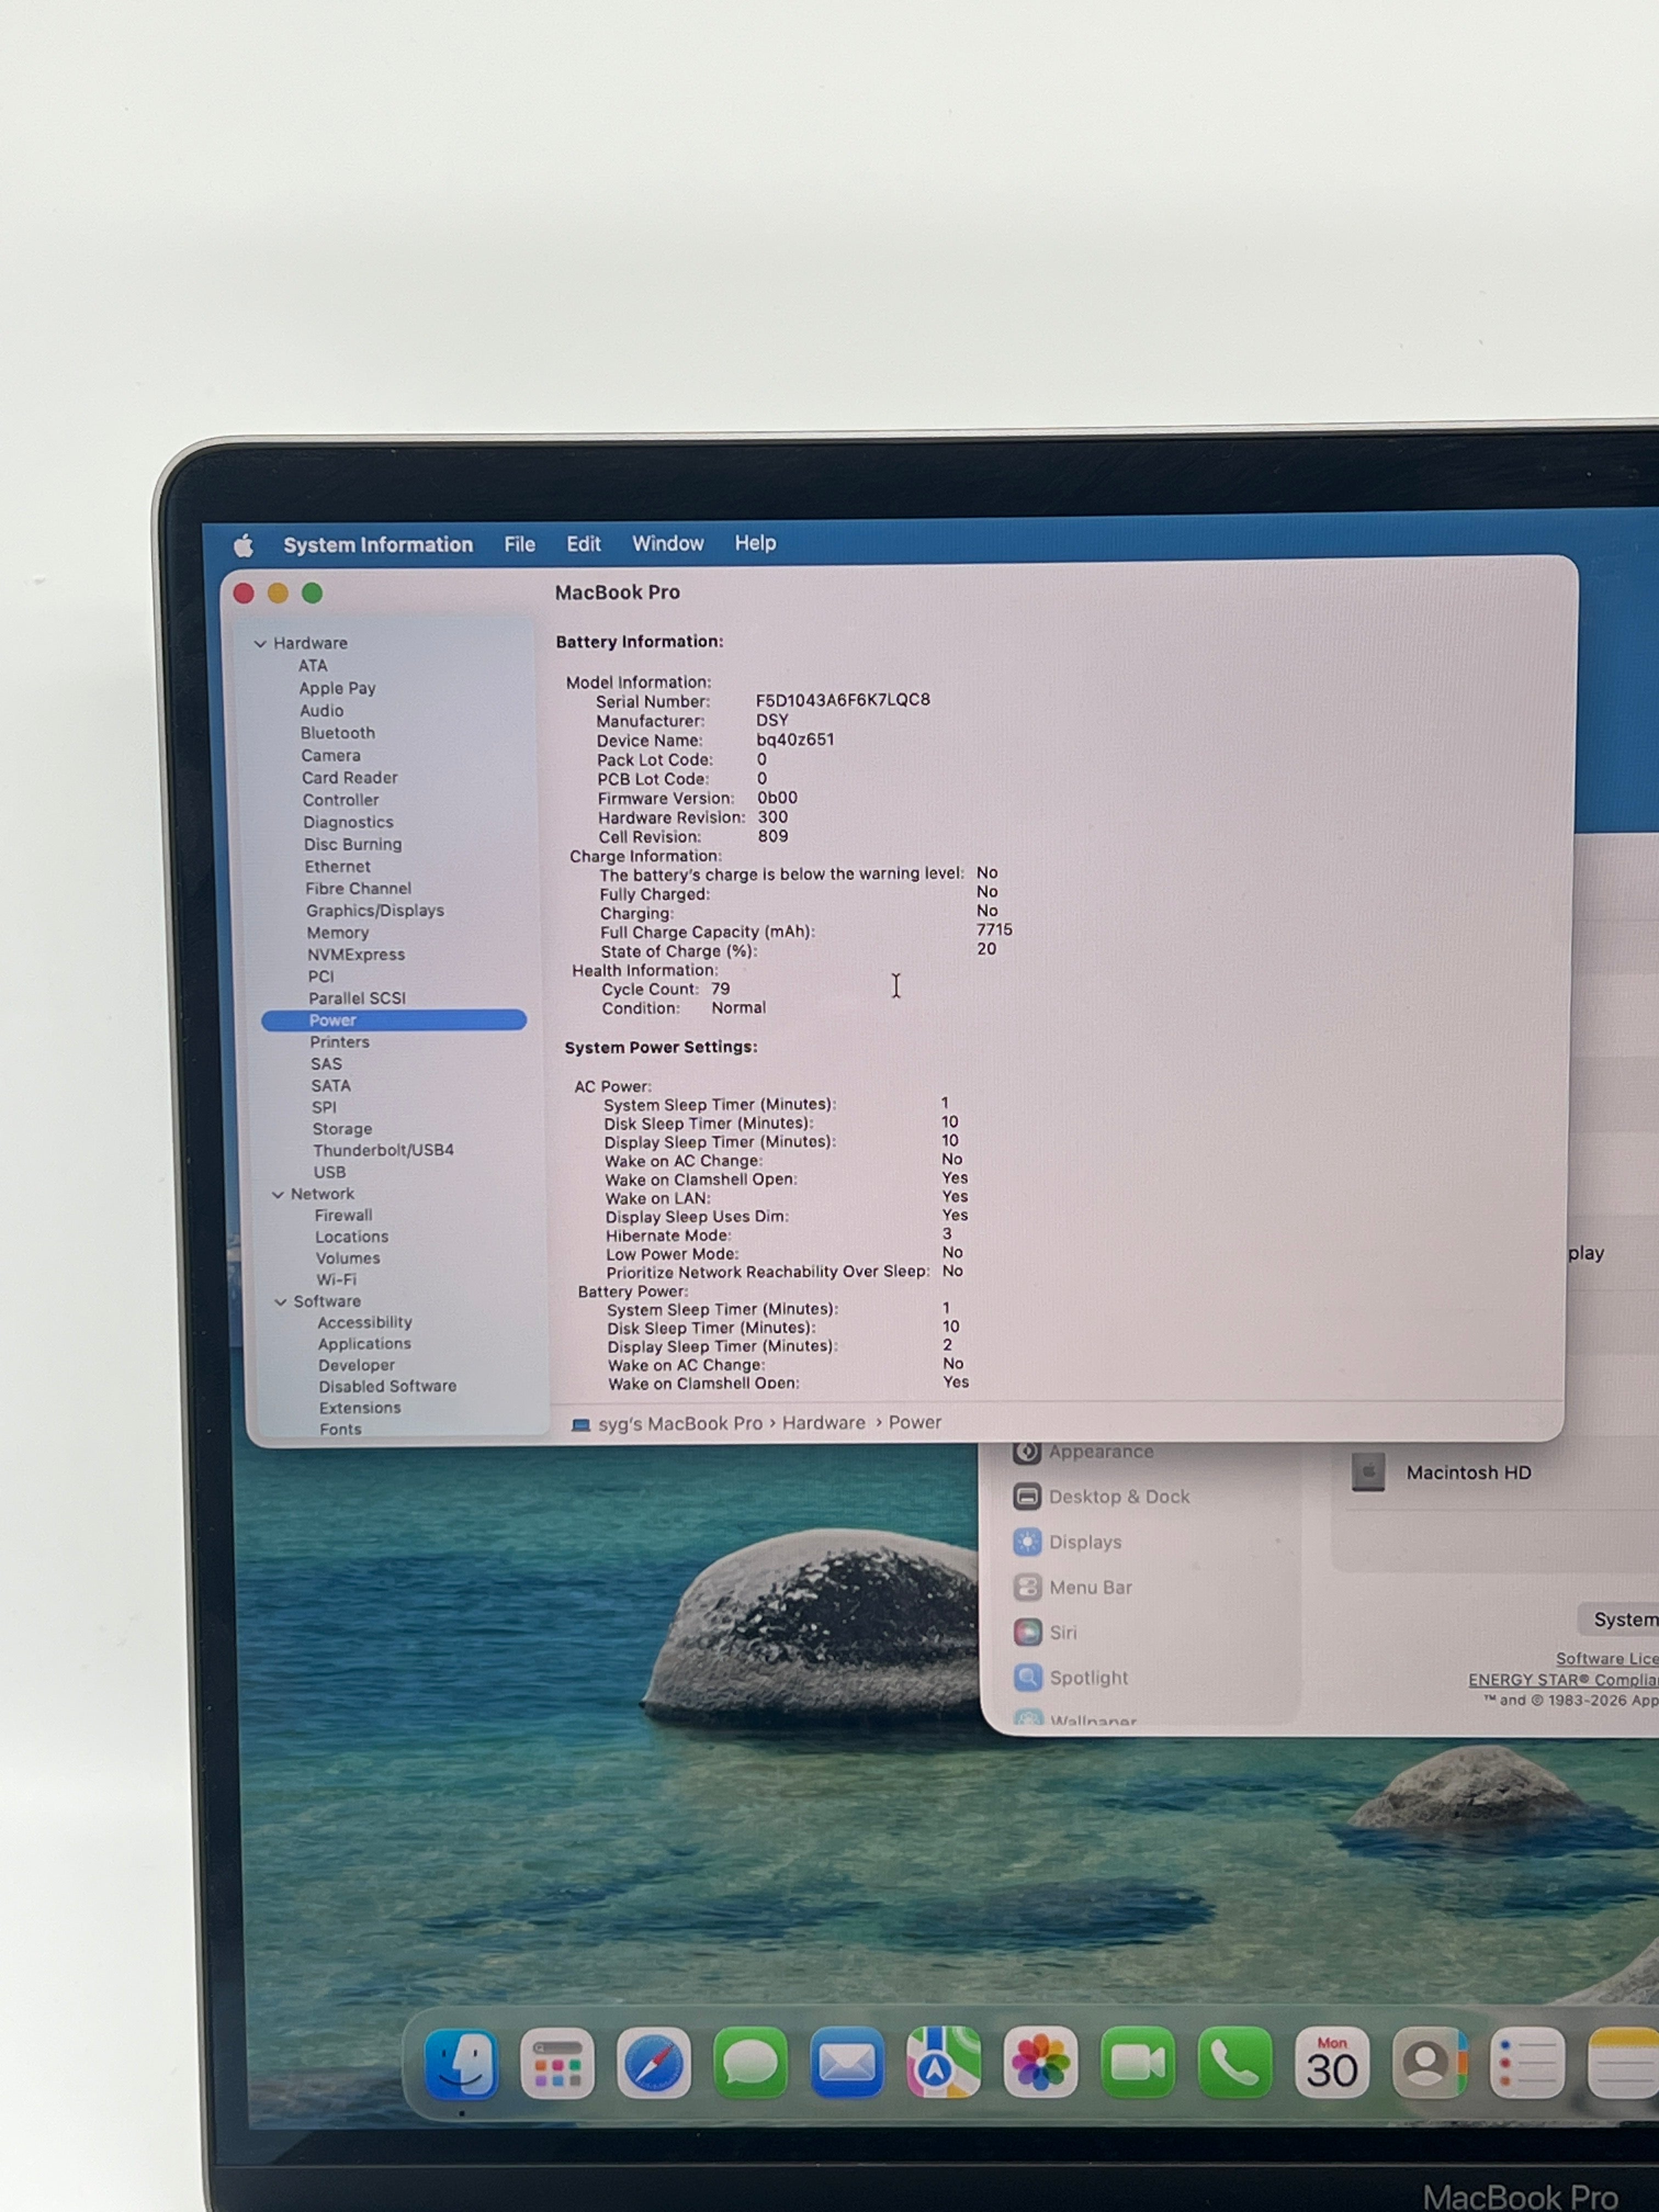Open the Help menu

point(755,543)
